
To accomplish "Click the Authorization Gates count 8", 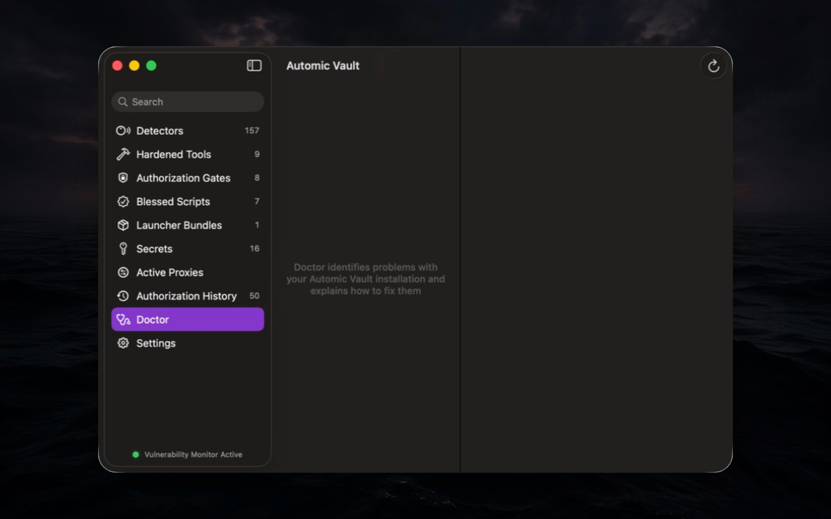I will [x=257, y=178].
